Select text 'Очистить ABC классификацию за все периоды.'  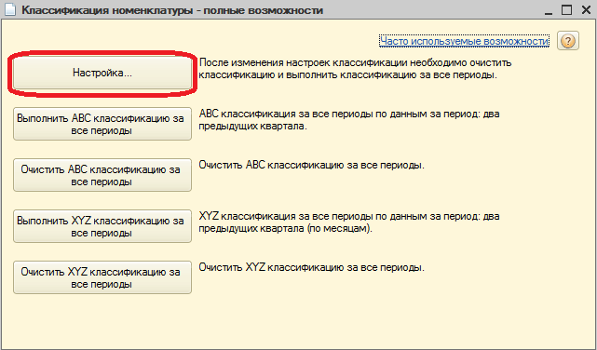[311, 165]
